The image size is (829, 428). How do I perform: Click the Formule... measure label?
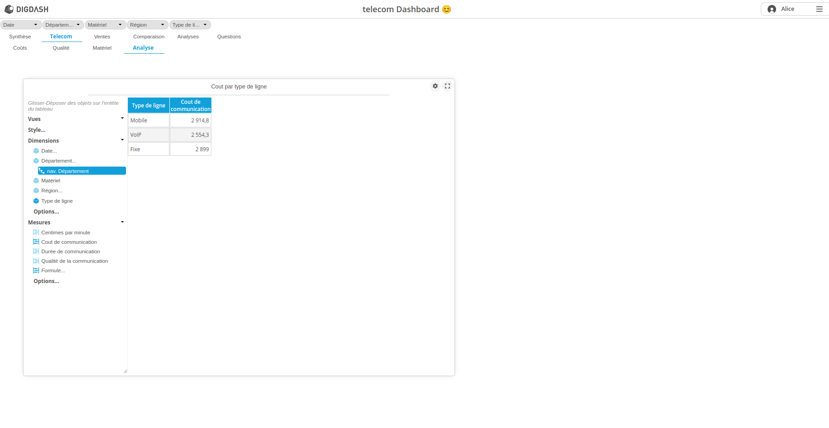pyautogui.click(x=53, y=270)
